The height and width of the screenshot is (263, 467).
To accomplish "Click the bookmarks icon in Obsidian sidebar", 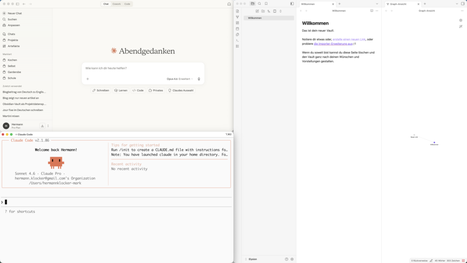I will [266, 4].
